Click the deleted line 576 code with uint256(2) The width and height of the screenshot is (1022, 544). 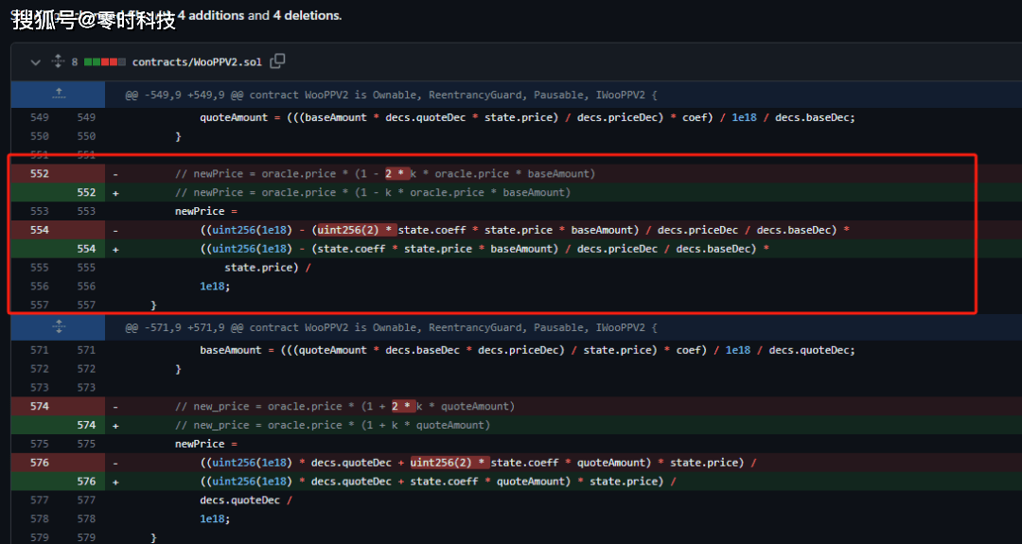(479, 463)
